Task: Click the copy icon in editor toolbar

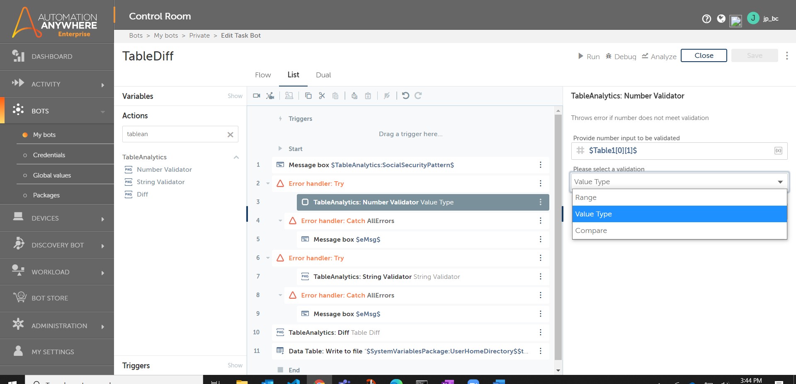Action: click(x=308, y=96)
